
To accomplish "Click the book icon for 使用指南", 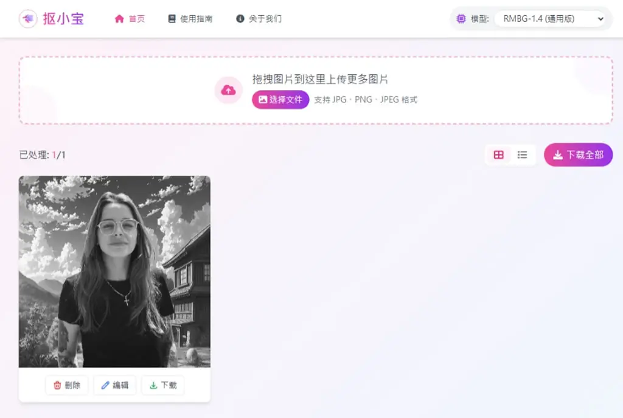I will point(172,19).
